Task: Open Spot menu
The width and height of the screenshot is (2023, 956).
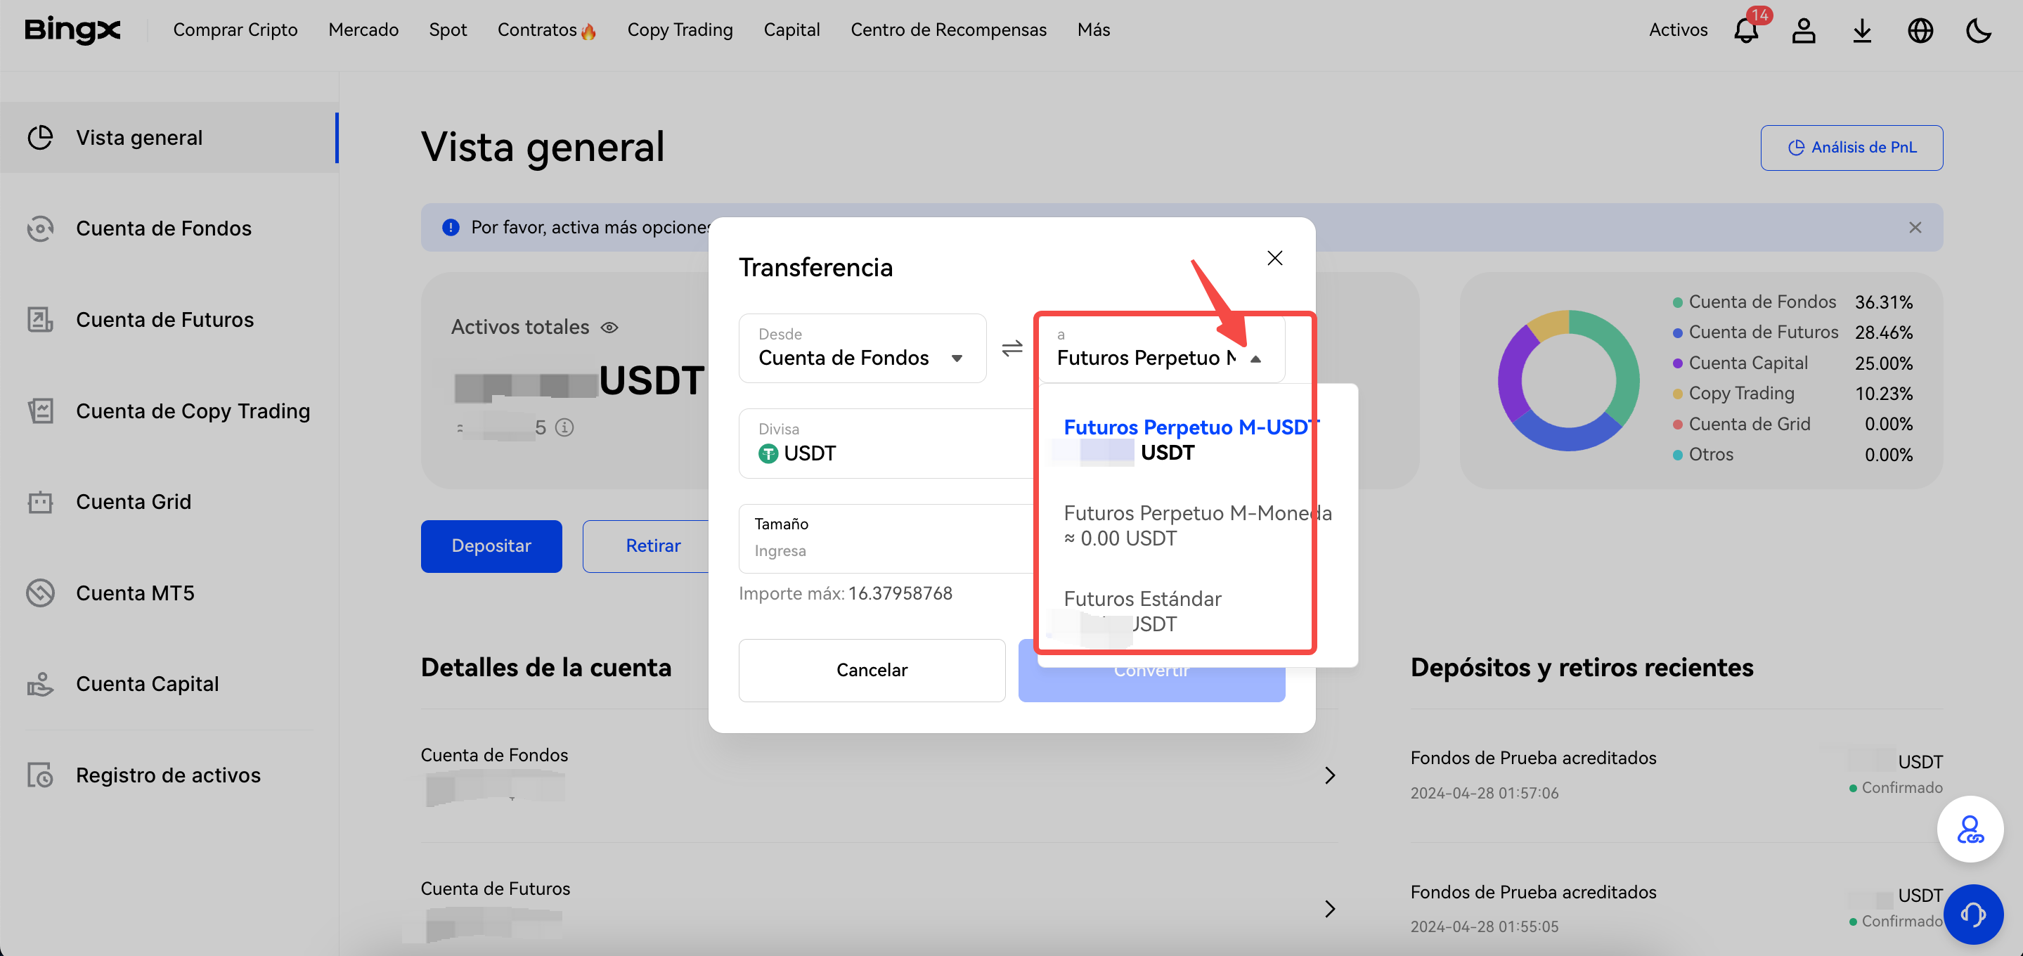Action: tap(448, 30)
